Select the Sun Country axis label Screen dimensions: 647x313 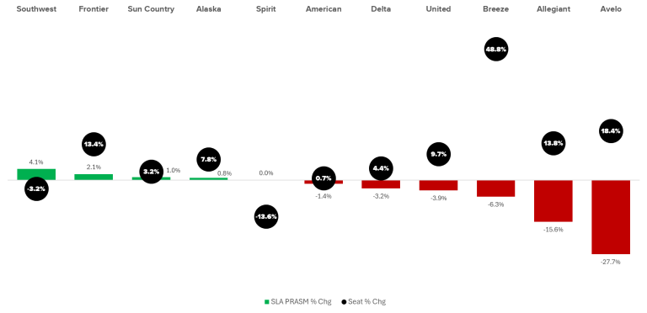tap(151, 9)
